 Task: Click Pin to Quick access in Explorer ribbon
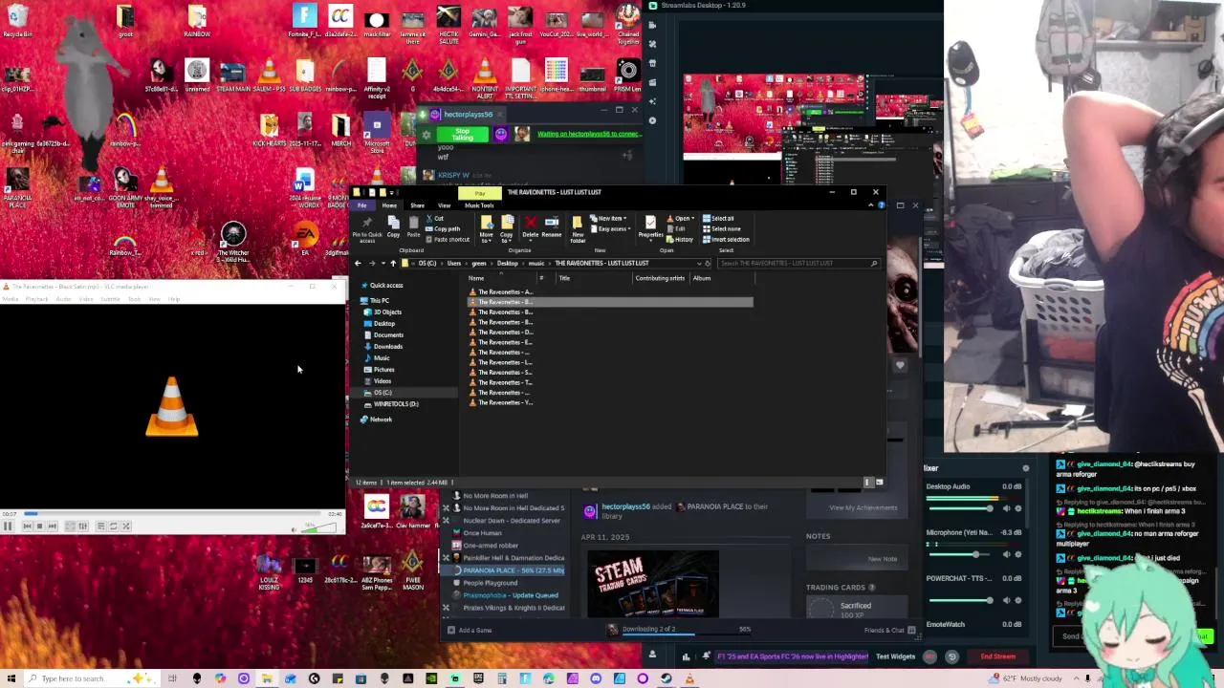[x=367, y=229]
